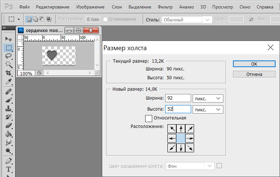
Task: Click Add to selection mode icon
Action: [x=35, y=19]
